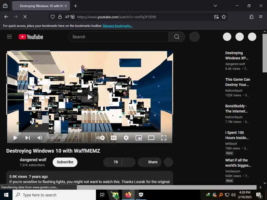Click the Veritasium channel name
The height and width of the screenshot is (200, 267).
click(233, 171)
